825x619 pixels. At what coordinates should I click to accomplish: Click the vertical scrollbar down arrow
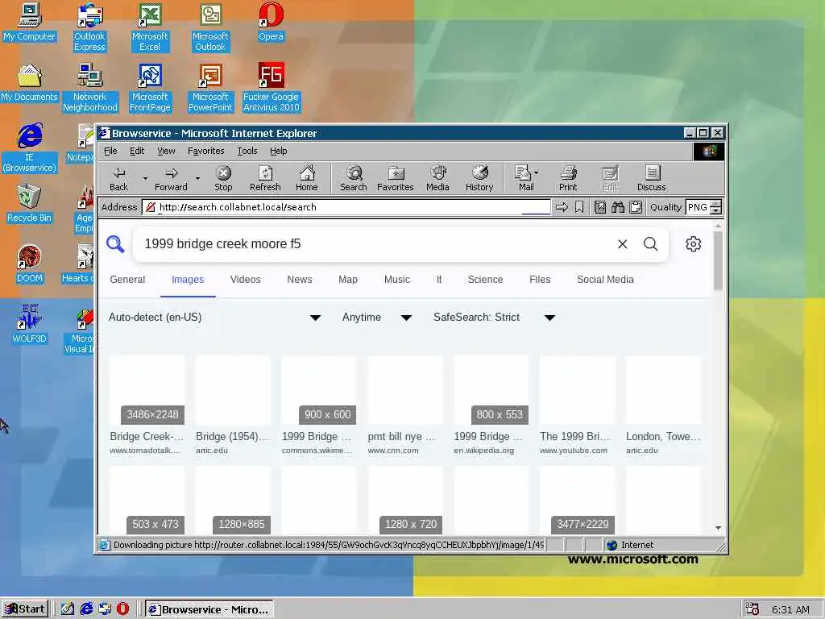[x=718, y=528]
